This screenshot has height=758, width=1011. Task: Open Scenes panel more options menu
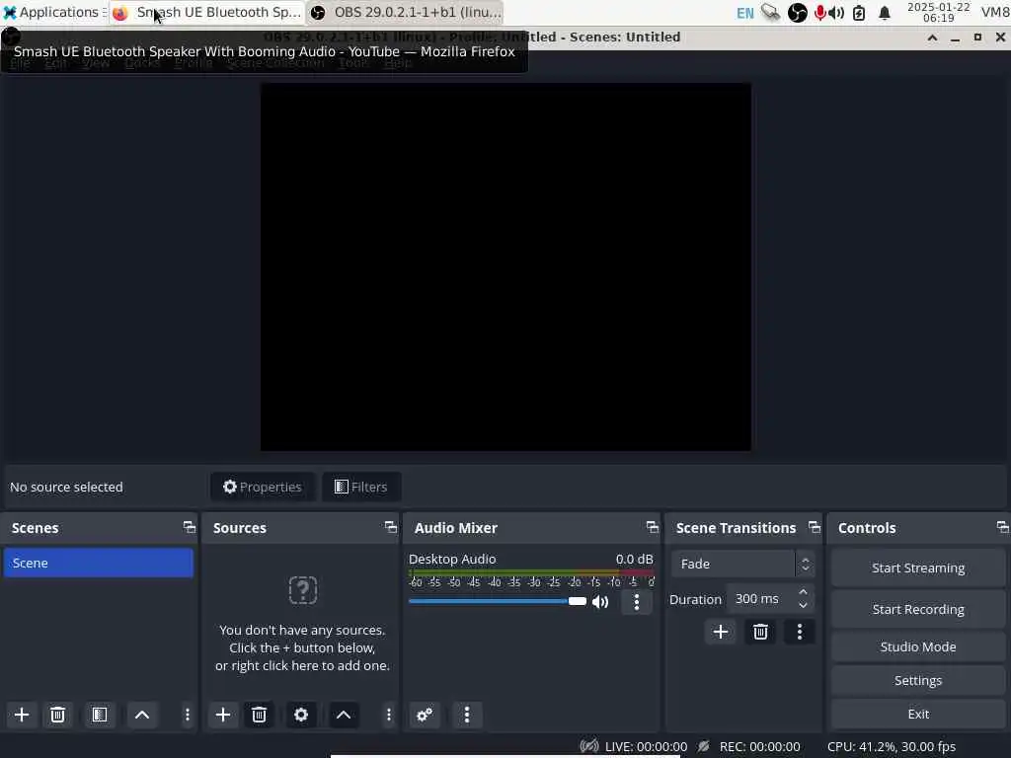pos(187,715)
